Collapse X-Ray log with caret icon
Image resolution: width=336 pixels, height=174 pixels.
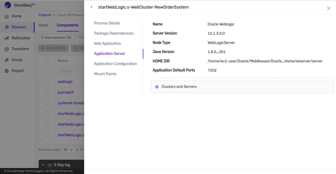43,165
